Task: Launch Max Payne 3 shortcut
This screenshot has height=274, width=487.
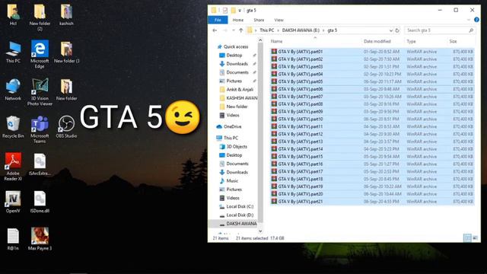Action: coord(40,240)
